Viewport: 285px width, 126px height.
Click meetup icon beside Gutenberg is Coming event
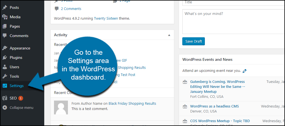[185, 82]
